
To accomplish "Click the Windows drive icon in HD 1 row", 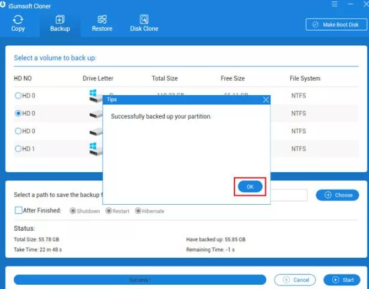I will point(96,149).
